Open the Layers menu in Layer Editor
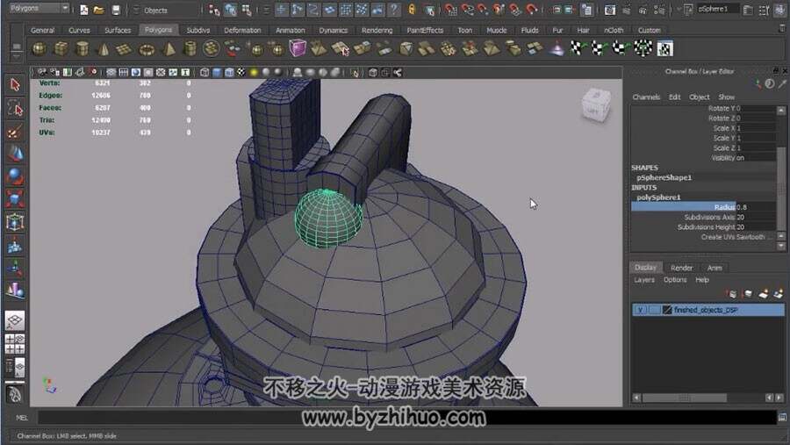Image resolution: width=790 pixels, height=445 pixels. click(x=644, y=280)
